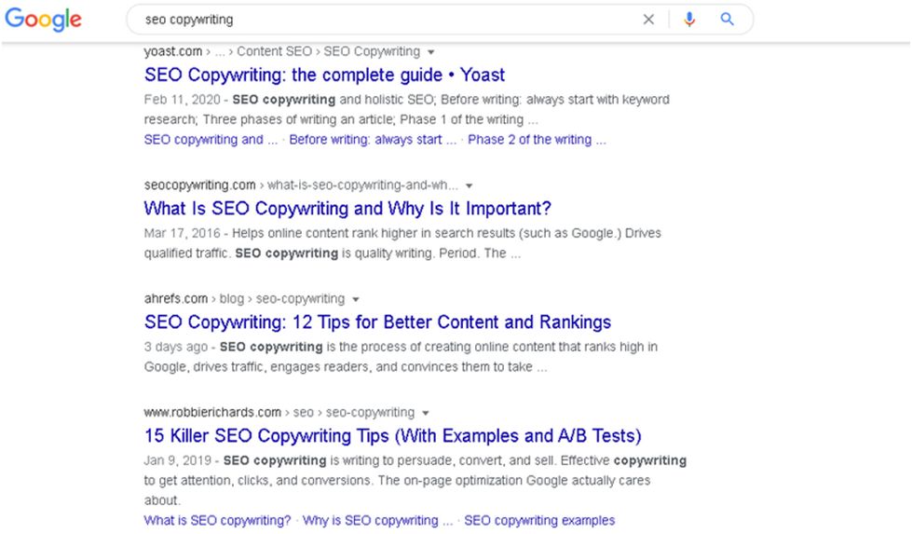
Task: Click 'SEO copywriting examples' sitelink
Action: click(x=539, y=520)
